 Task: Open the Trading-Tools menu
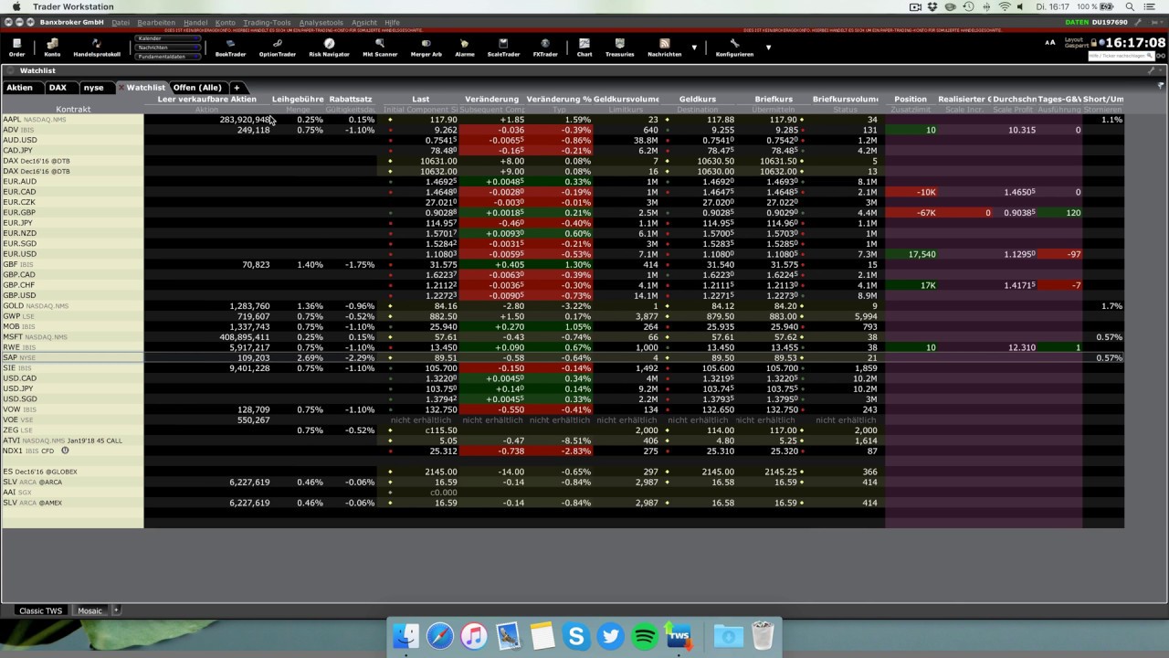pyautogui.click(x=267, y=22)
